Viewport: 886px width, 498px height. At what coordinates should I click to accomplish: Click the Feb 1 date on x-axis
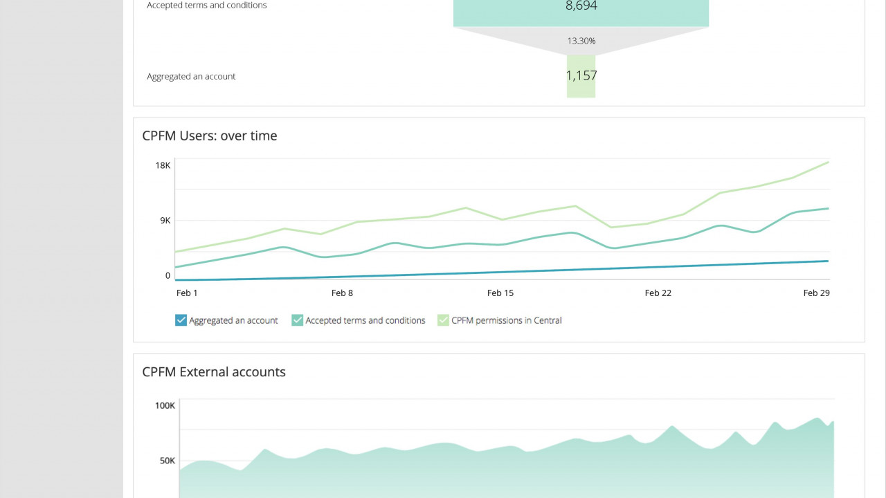click(187, 293)
